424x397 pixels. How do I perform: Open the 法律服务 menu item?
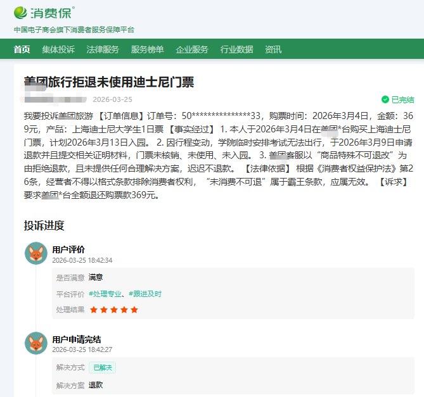coord(103,49)
